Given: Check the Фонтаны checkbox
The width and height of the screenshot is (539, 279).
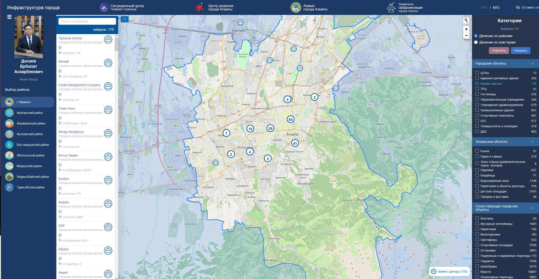Looking at the screenshot, I should coord(477,218).
